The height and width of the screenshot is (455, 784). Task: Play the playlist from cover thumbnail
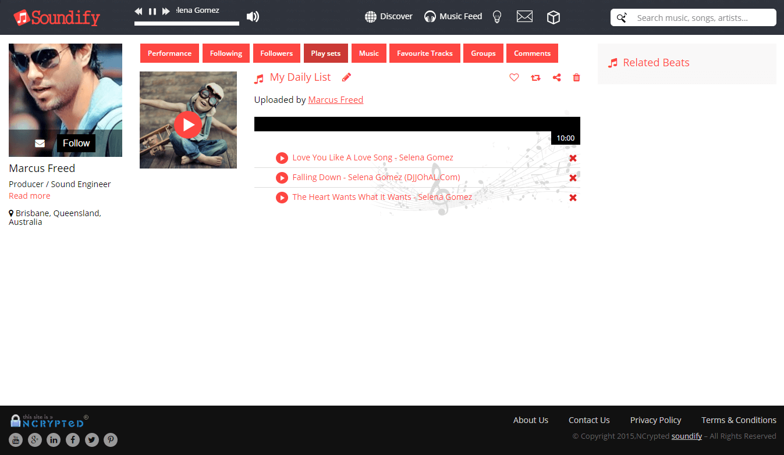(x=188, y=124)
